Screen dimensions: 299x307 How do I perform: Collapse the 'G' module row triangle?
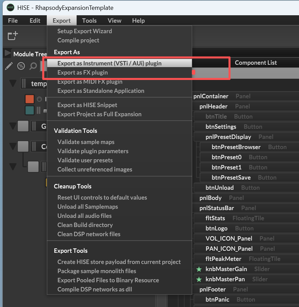point(13,126)
